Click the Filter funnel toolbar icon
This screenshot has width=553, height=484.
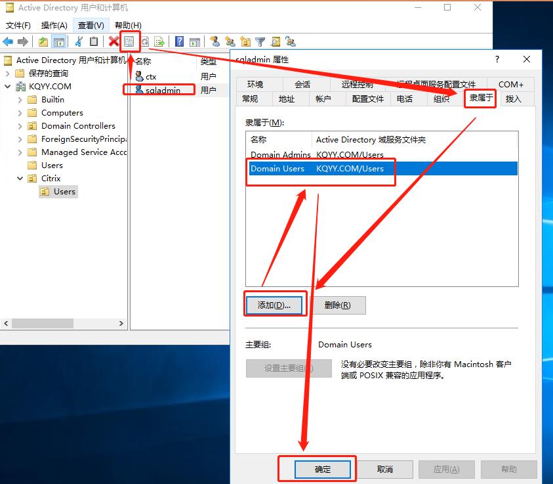[260, 42]
